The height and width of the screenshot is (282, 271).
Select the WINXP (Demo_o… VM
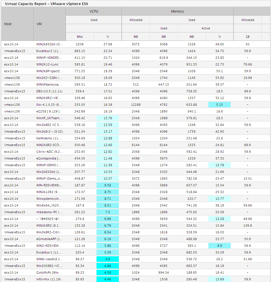pyautogui.click(x=50, y=178)
